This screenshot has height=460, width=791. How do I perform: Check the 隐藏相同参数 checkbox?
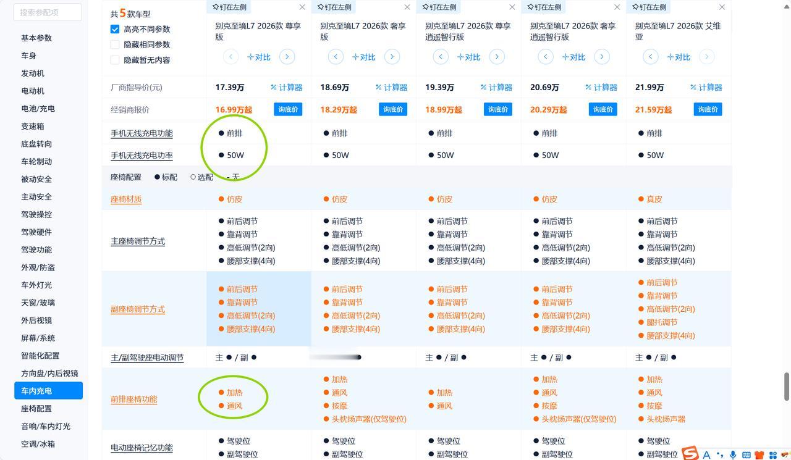tap(115, 44)
